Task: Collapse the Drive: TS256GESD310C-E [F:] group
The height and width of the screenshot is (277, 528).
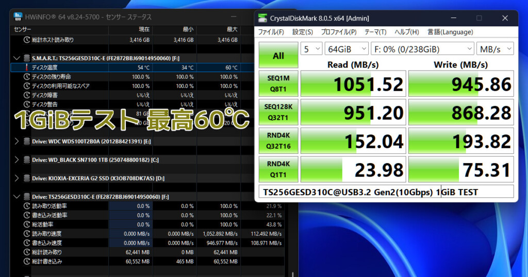Action: 16,197
